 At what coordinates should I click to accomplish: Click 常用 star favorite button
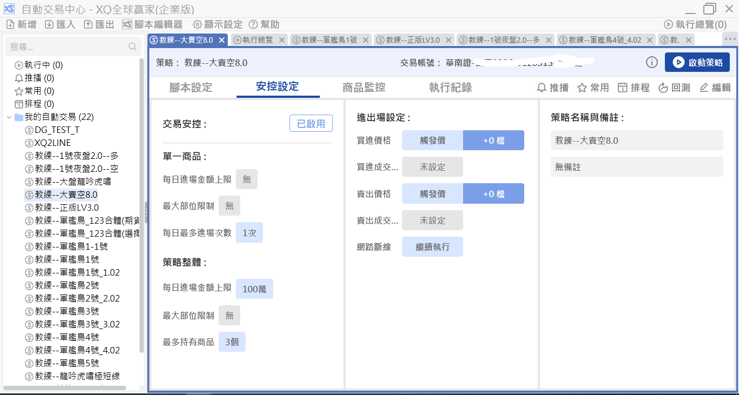[x=593, y=88]
